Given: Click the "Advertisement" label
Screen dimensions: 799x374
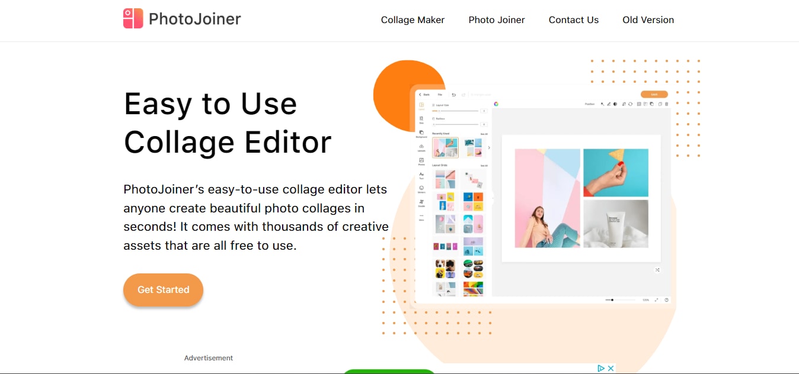Looking at the screenshot, I should (209, 358).
